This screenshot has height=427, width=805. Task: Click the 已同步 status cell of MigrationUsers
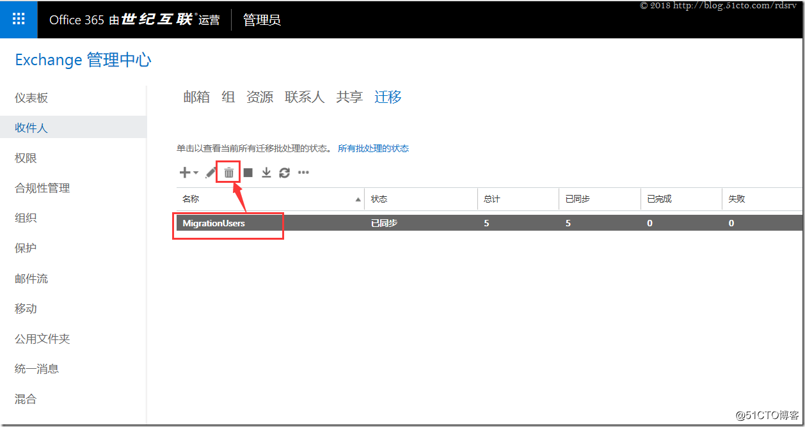384,223
